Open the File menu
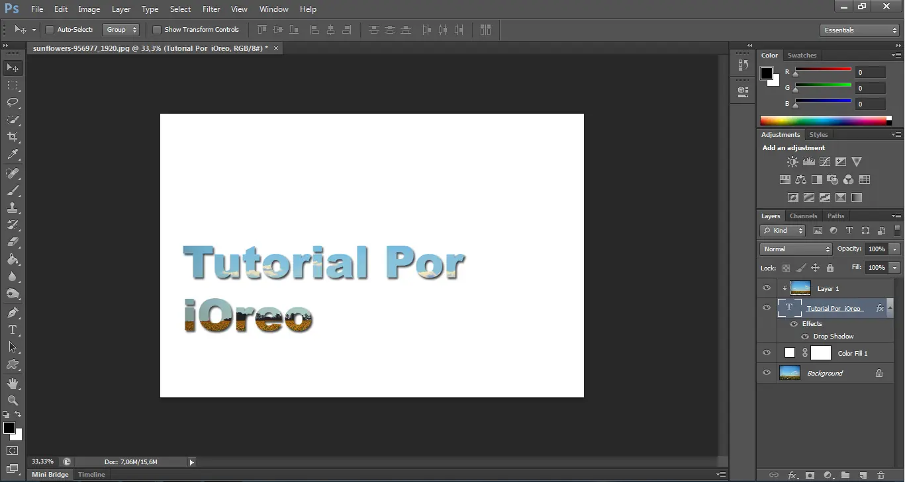905x482 pixels. click(37, 9)
